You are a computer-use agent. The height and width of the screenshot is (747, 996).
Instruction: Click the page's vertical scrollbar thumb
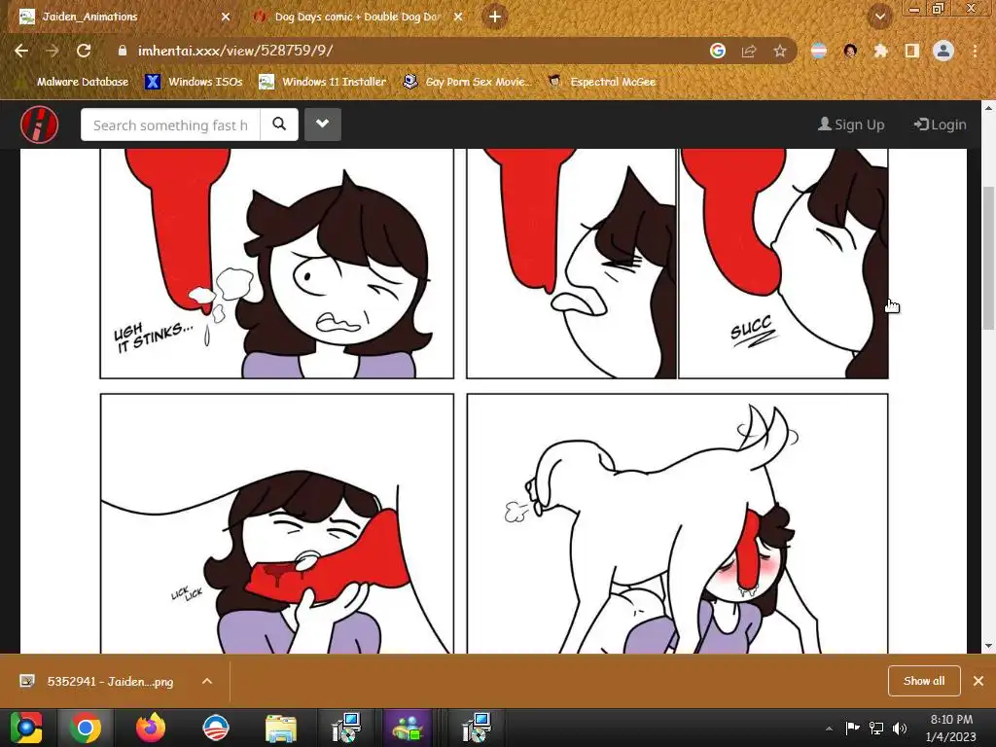coord(988,257)
